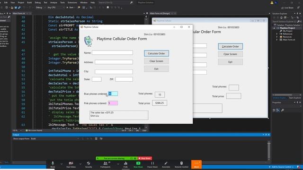Click the Address input field
Viewport: 303px width, 170px height.
tap(114, 62)
